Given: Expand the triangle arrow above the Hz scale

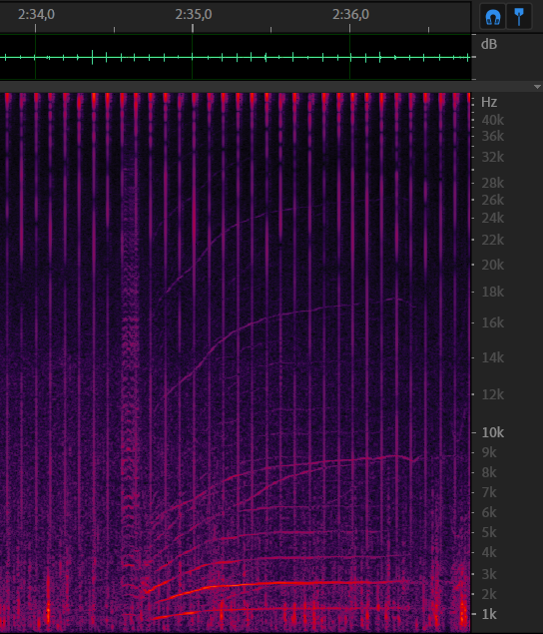Looking at the screenshot, I should [537, 87].
